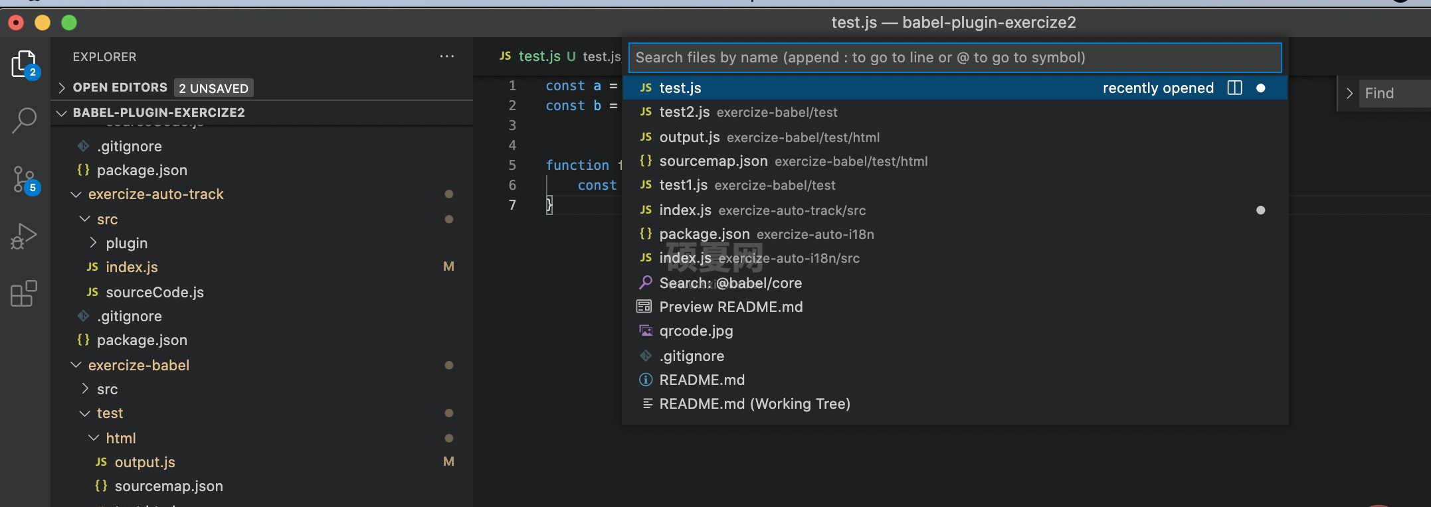Open index.js from exercize-auto-track/src result
Viewport: 1431px width, 507px height.
(x=955, y=210)
